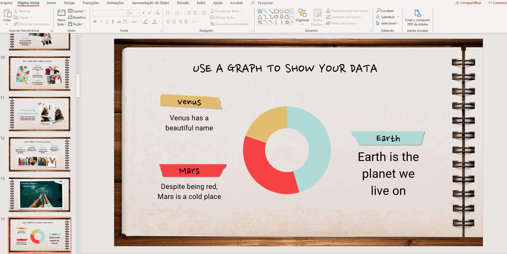Click the Substituir button

387,17
